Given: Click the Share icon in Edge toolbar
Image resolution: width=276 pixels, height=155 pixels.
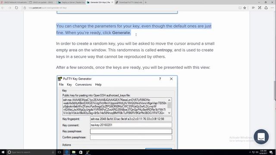Looking at the screenshot, I should coord(266,8).
